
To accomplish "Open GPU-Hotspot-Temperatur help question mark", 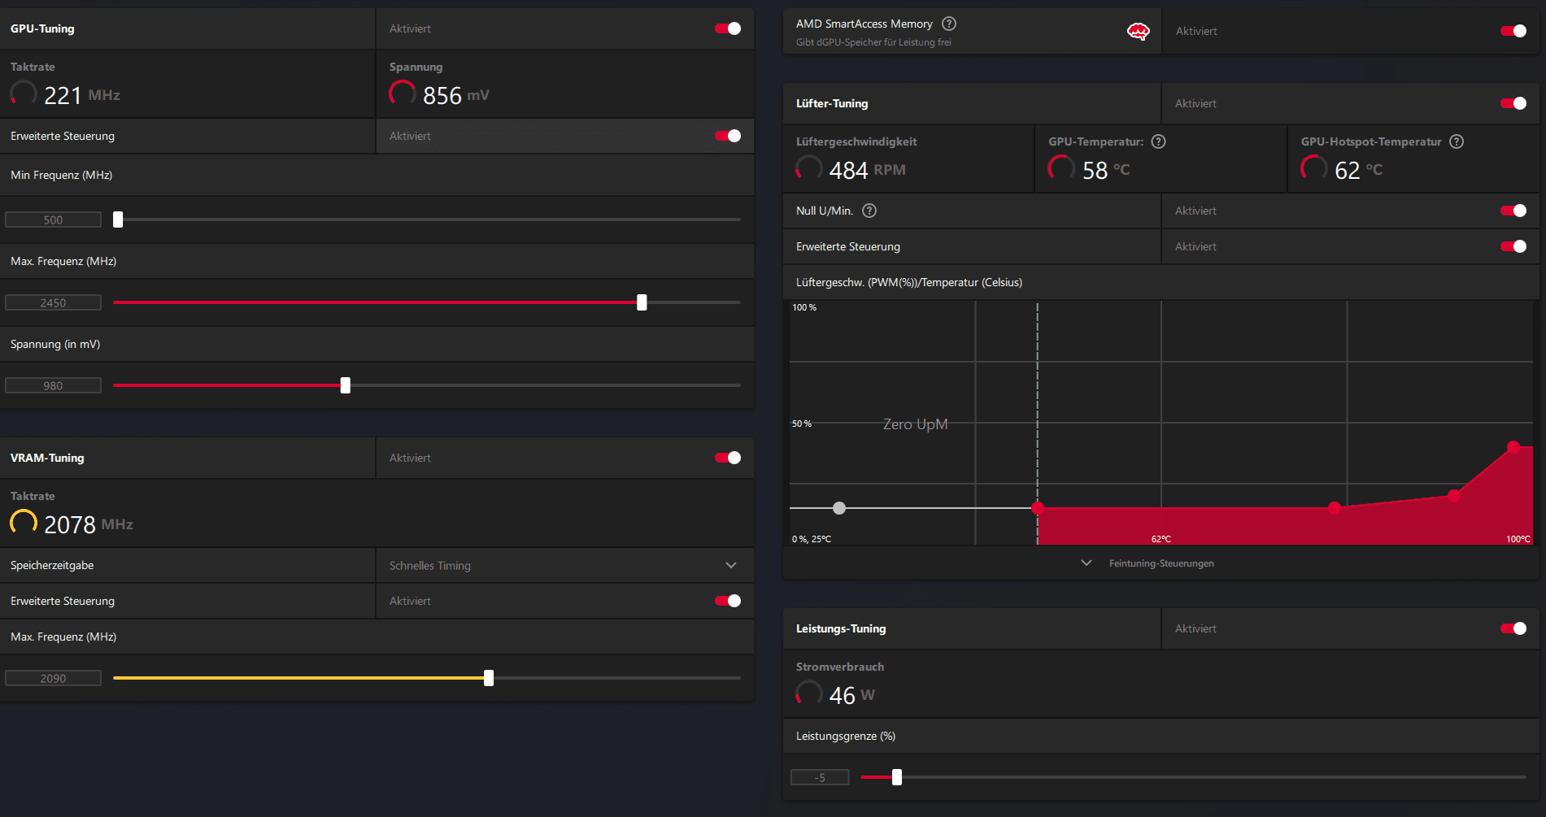I will click(x=1457, y=141).
